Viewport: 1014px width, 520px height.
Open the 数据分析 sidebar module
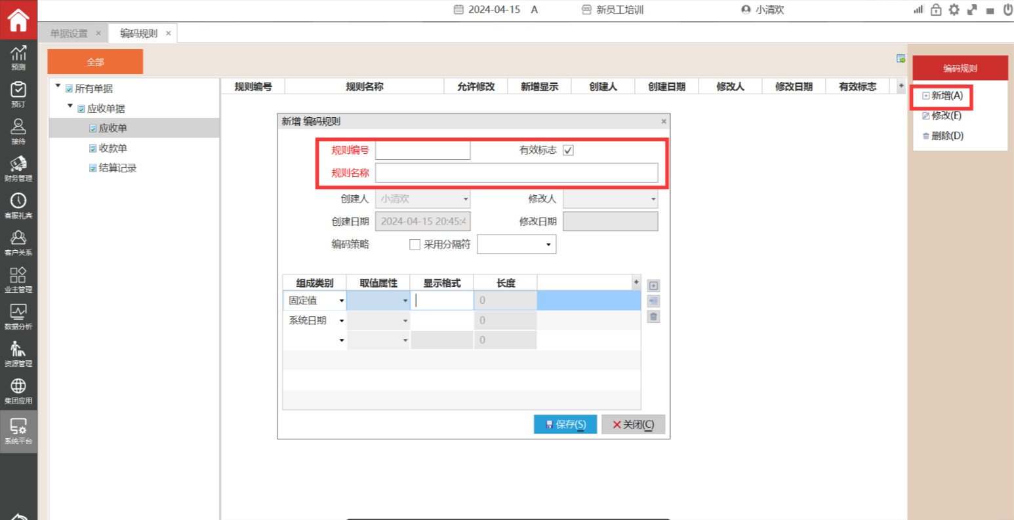[x=18, y=316]
